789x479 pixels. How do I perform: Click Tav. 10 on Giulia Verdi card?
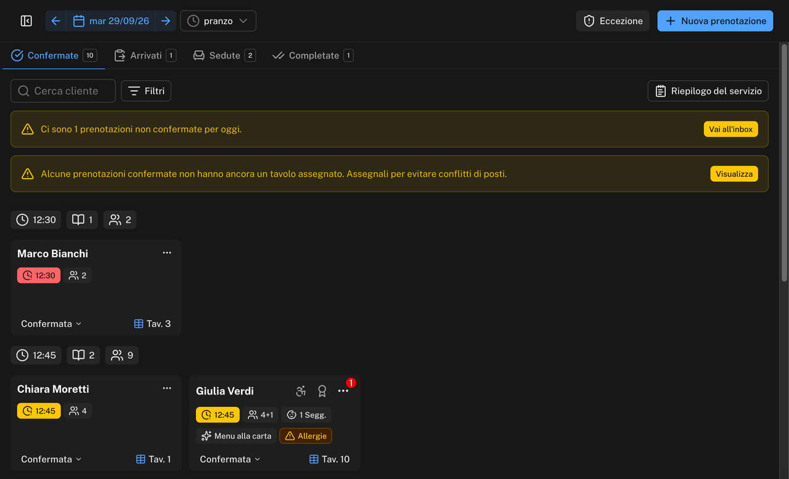pyautogui.click(x=329, y=459)
